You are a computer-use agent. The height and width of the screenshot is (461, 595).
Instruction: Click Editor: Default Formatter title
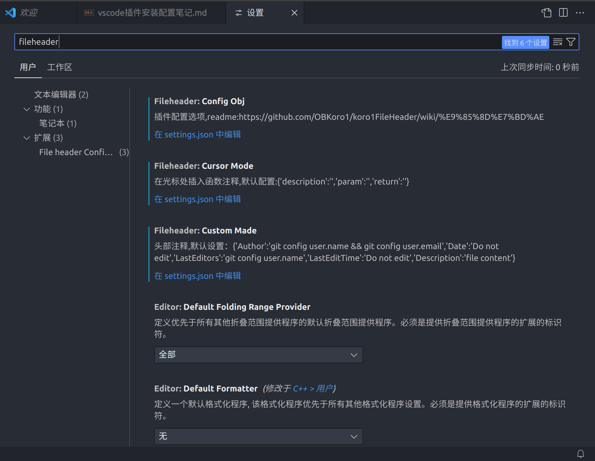tap(206, 389)
